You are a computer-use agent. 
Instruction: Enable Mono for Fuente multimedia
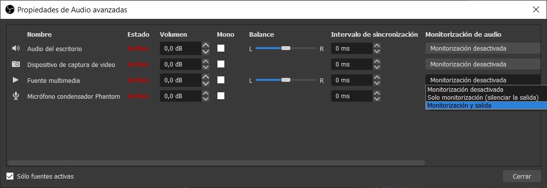tap(221, 80)
